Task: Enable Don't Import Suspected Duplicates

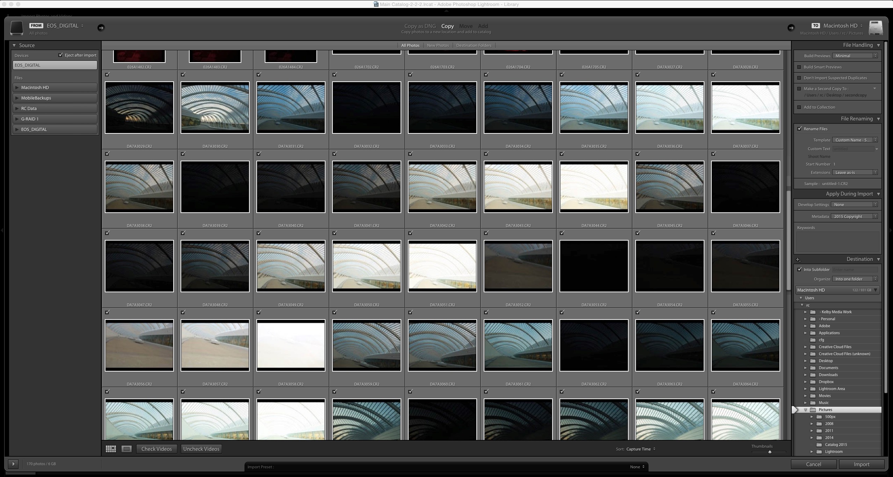Action: (x=799, y=78)
